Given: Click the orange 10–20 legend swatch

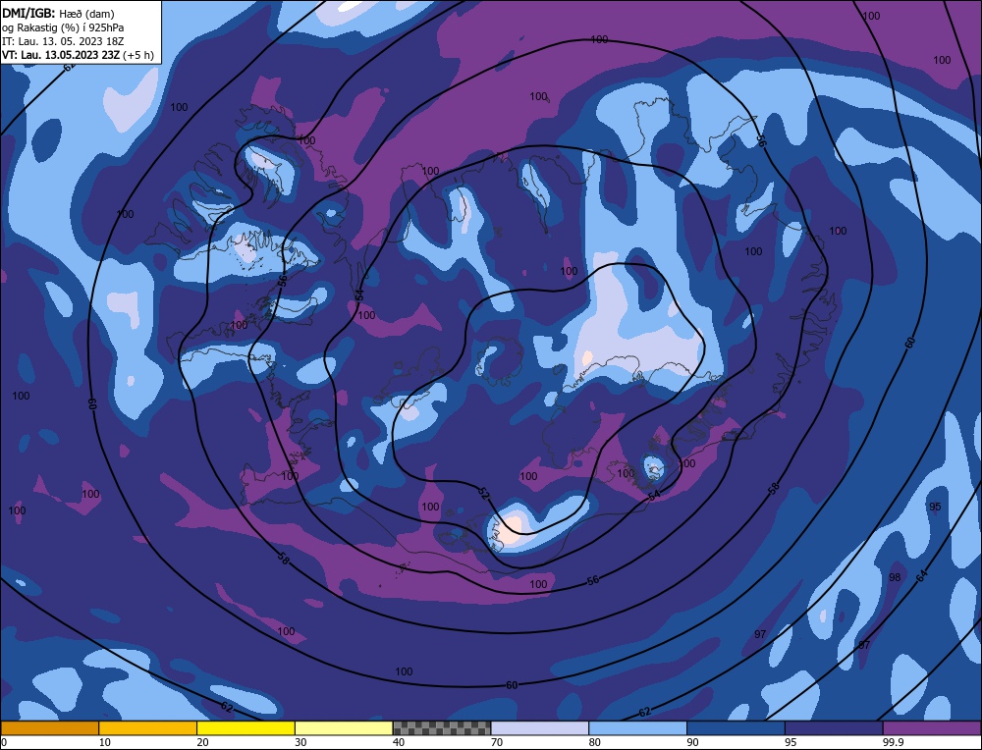Looking at the screenshot, I should [148, 728].
